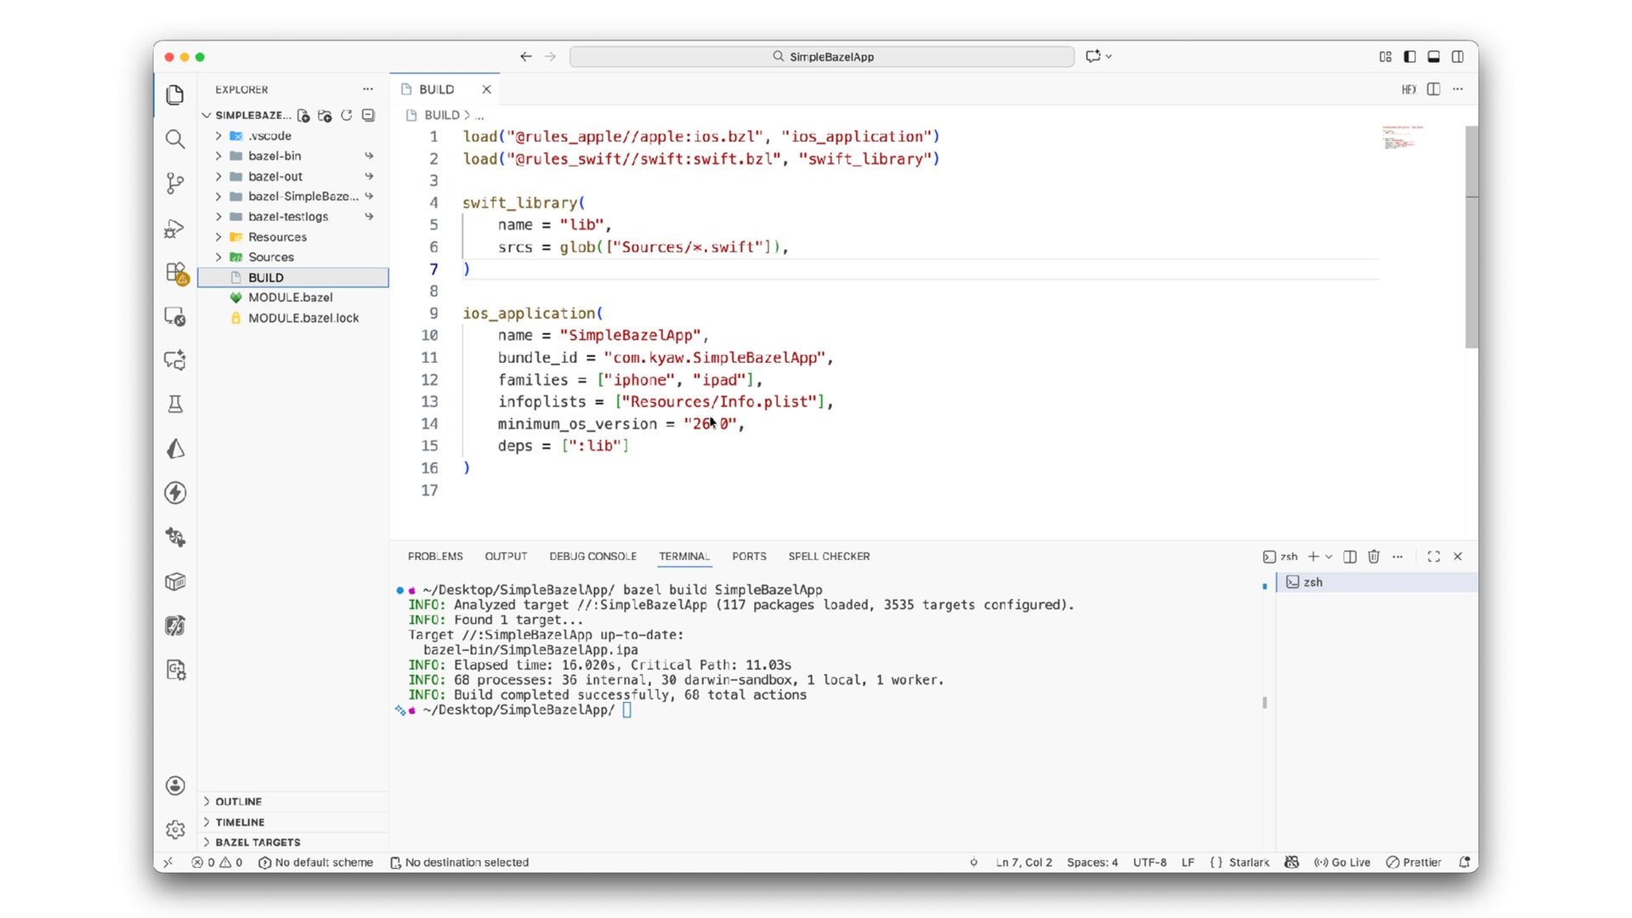Click Go Live in status bar
Screen dimensions: 1632x918
(x=1343, y=863)
